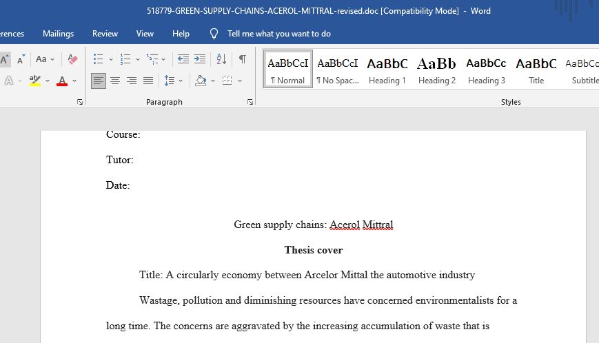Apply the Heading 2 style

coord(436,70)
